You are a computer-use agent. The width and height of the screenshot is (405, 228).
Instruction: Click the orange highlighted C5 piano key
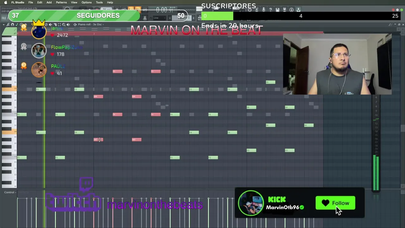9,89
